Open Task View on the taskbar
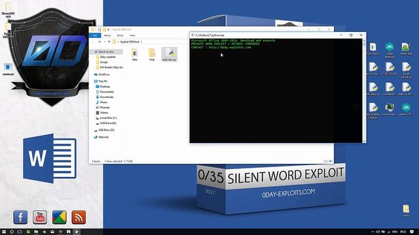The image size is (419, 235). point(20,232)
